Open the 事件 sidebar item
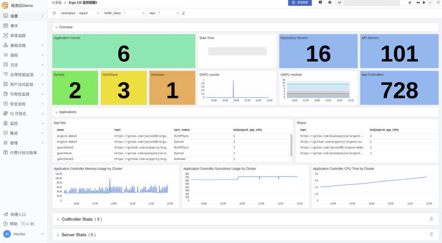Viewport: 442px width, 243px height. click(x=24, y=26)
